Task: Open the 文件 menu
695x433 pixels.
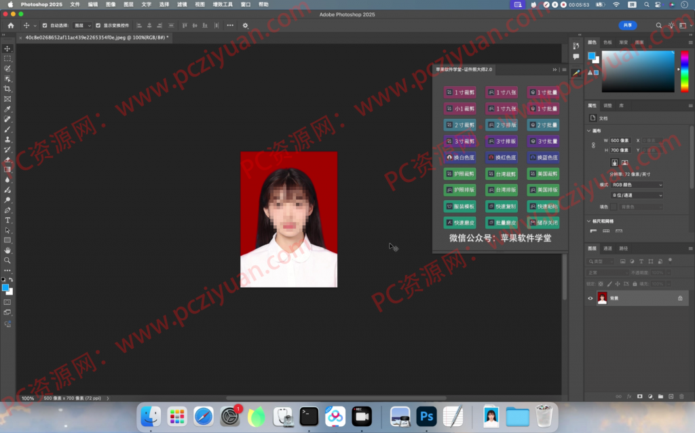Action: coord(75,5)
